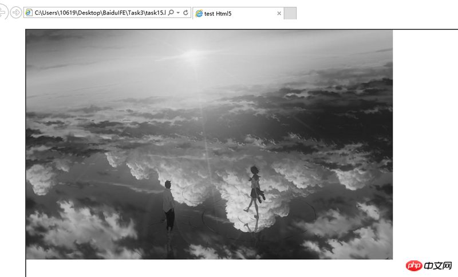Click the search magnifier icon in address bar

tap(171, 13)
